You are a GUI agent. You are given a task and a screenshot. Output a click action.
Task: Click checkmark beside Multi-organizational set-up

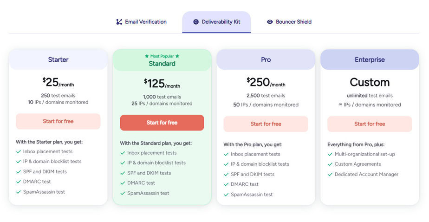330,154
